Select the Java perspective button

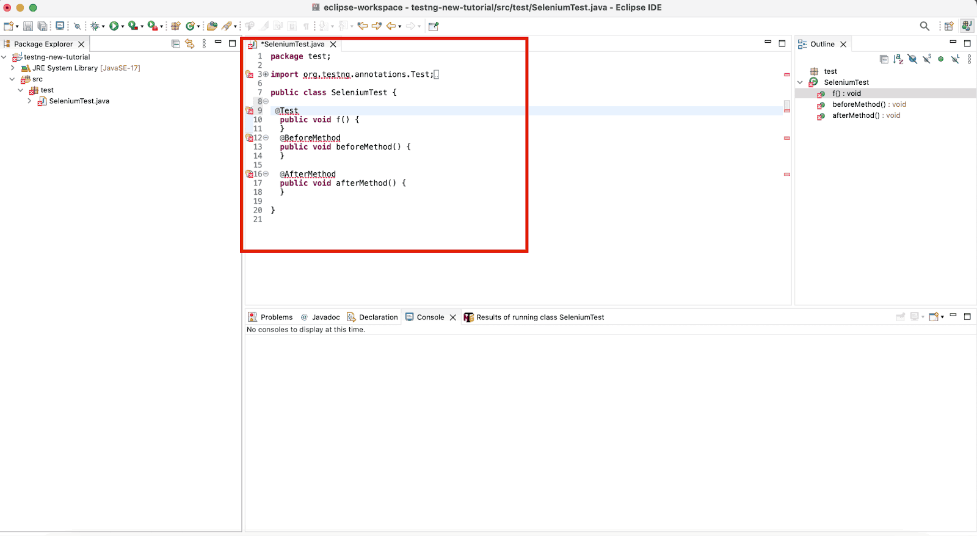967,26
